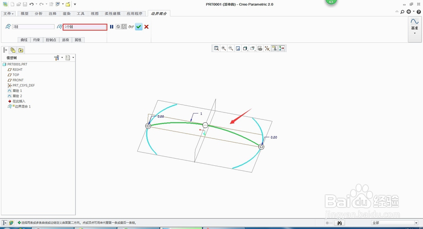Switch to the 注释 ribbon tab
Viewport: 423px width, 229px height.
point(52,13)
